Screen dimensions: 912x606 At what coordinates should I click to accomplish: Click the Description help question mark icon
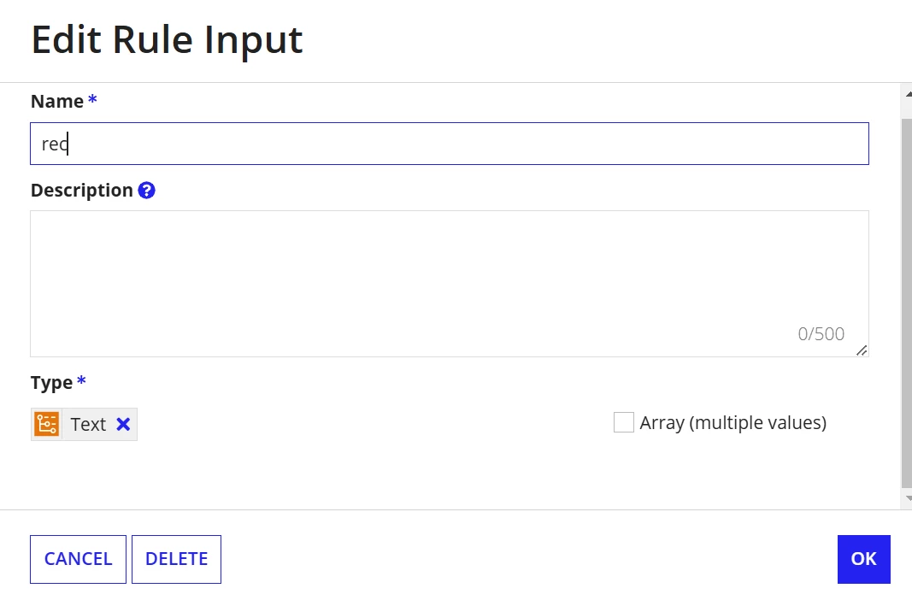146,190
